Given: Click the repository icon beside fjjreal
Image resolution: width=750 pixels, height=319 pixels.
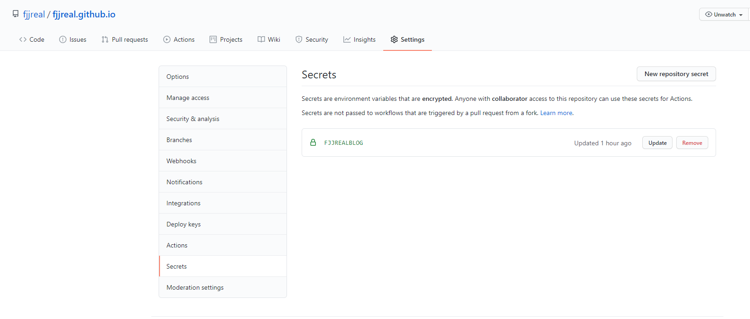Looking at the screenshot, I should click(x=16, y=14).
